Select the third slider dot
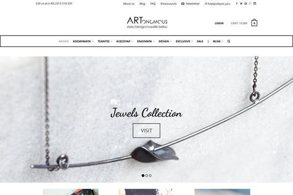The width and height of the screenshot is (293, 195). [x=150, y=175]
